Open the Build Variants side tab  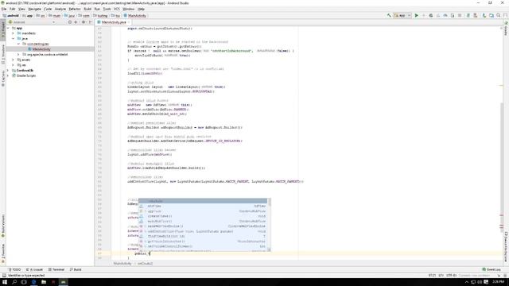[3, 226]
